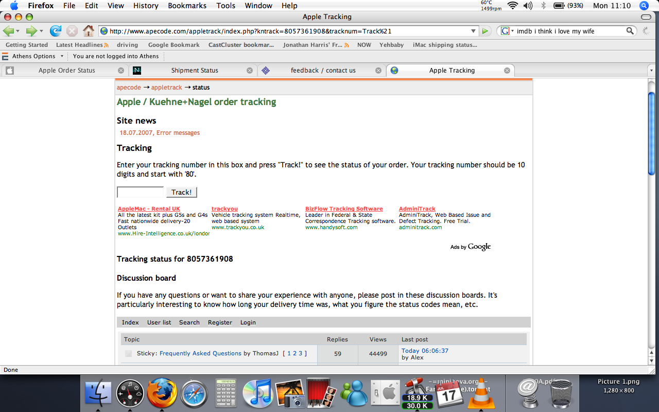
Task: Open the 18.07.2007 Error messages news link
Action: point(160,133)
